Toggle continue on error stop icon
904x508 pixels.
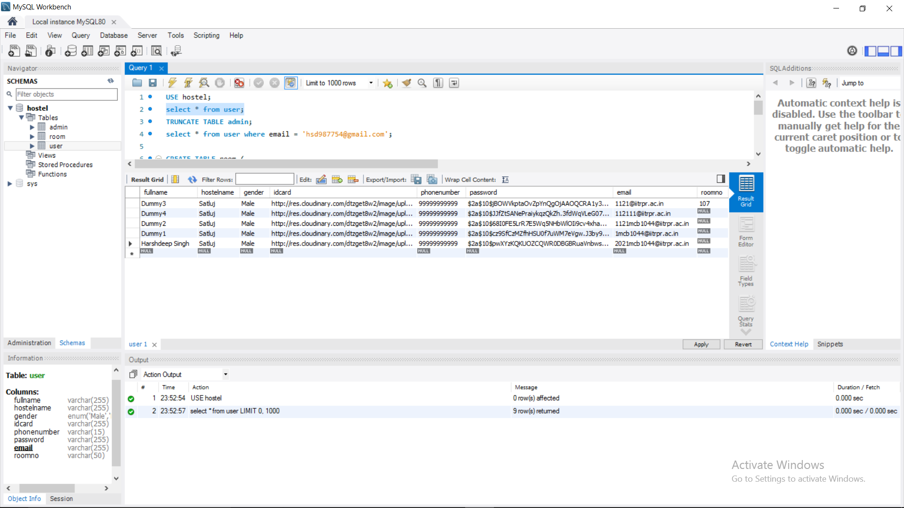(x=239, y=83)
